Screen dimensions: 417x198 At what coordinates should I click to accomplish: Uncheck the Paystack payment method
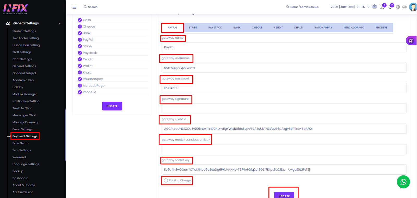[x=80, y=53]
